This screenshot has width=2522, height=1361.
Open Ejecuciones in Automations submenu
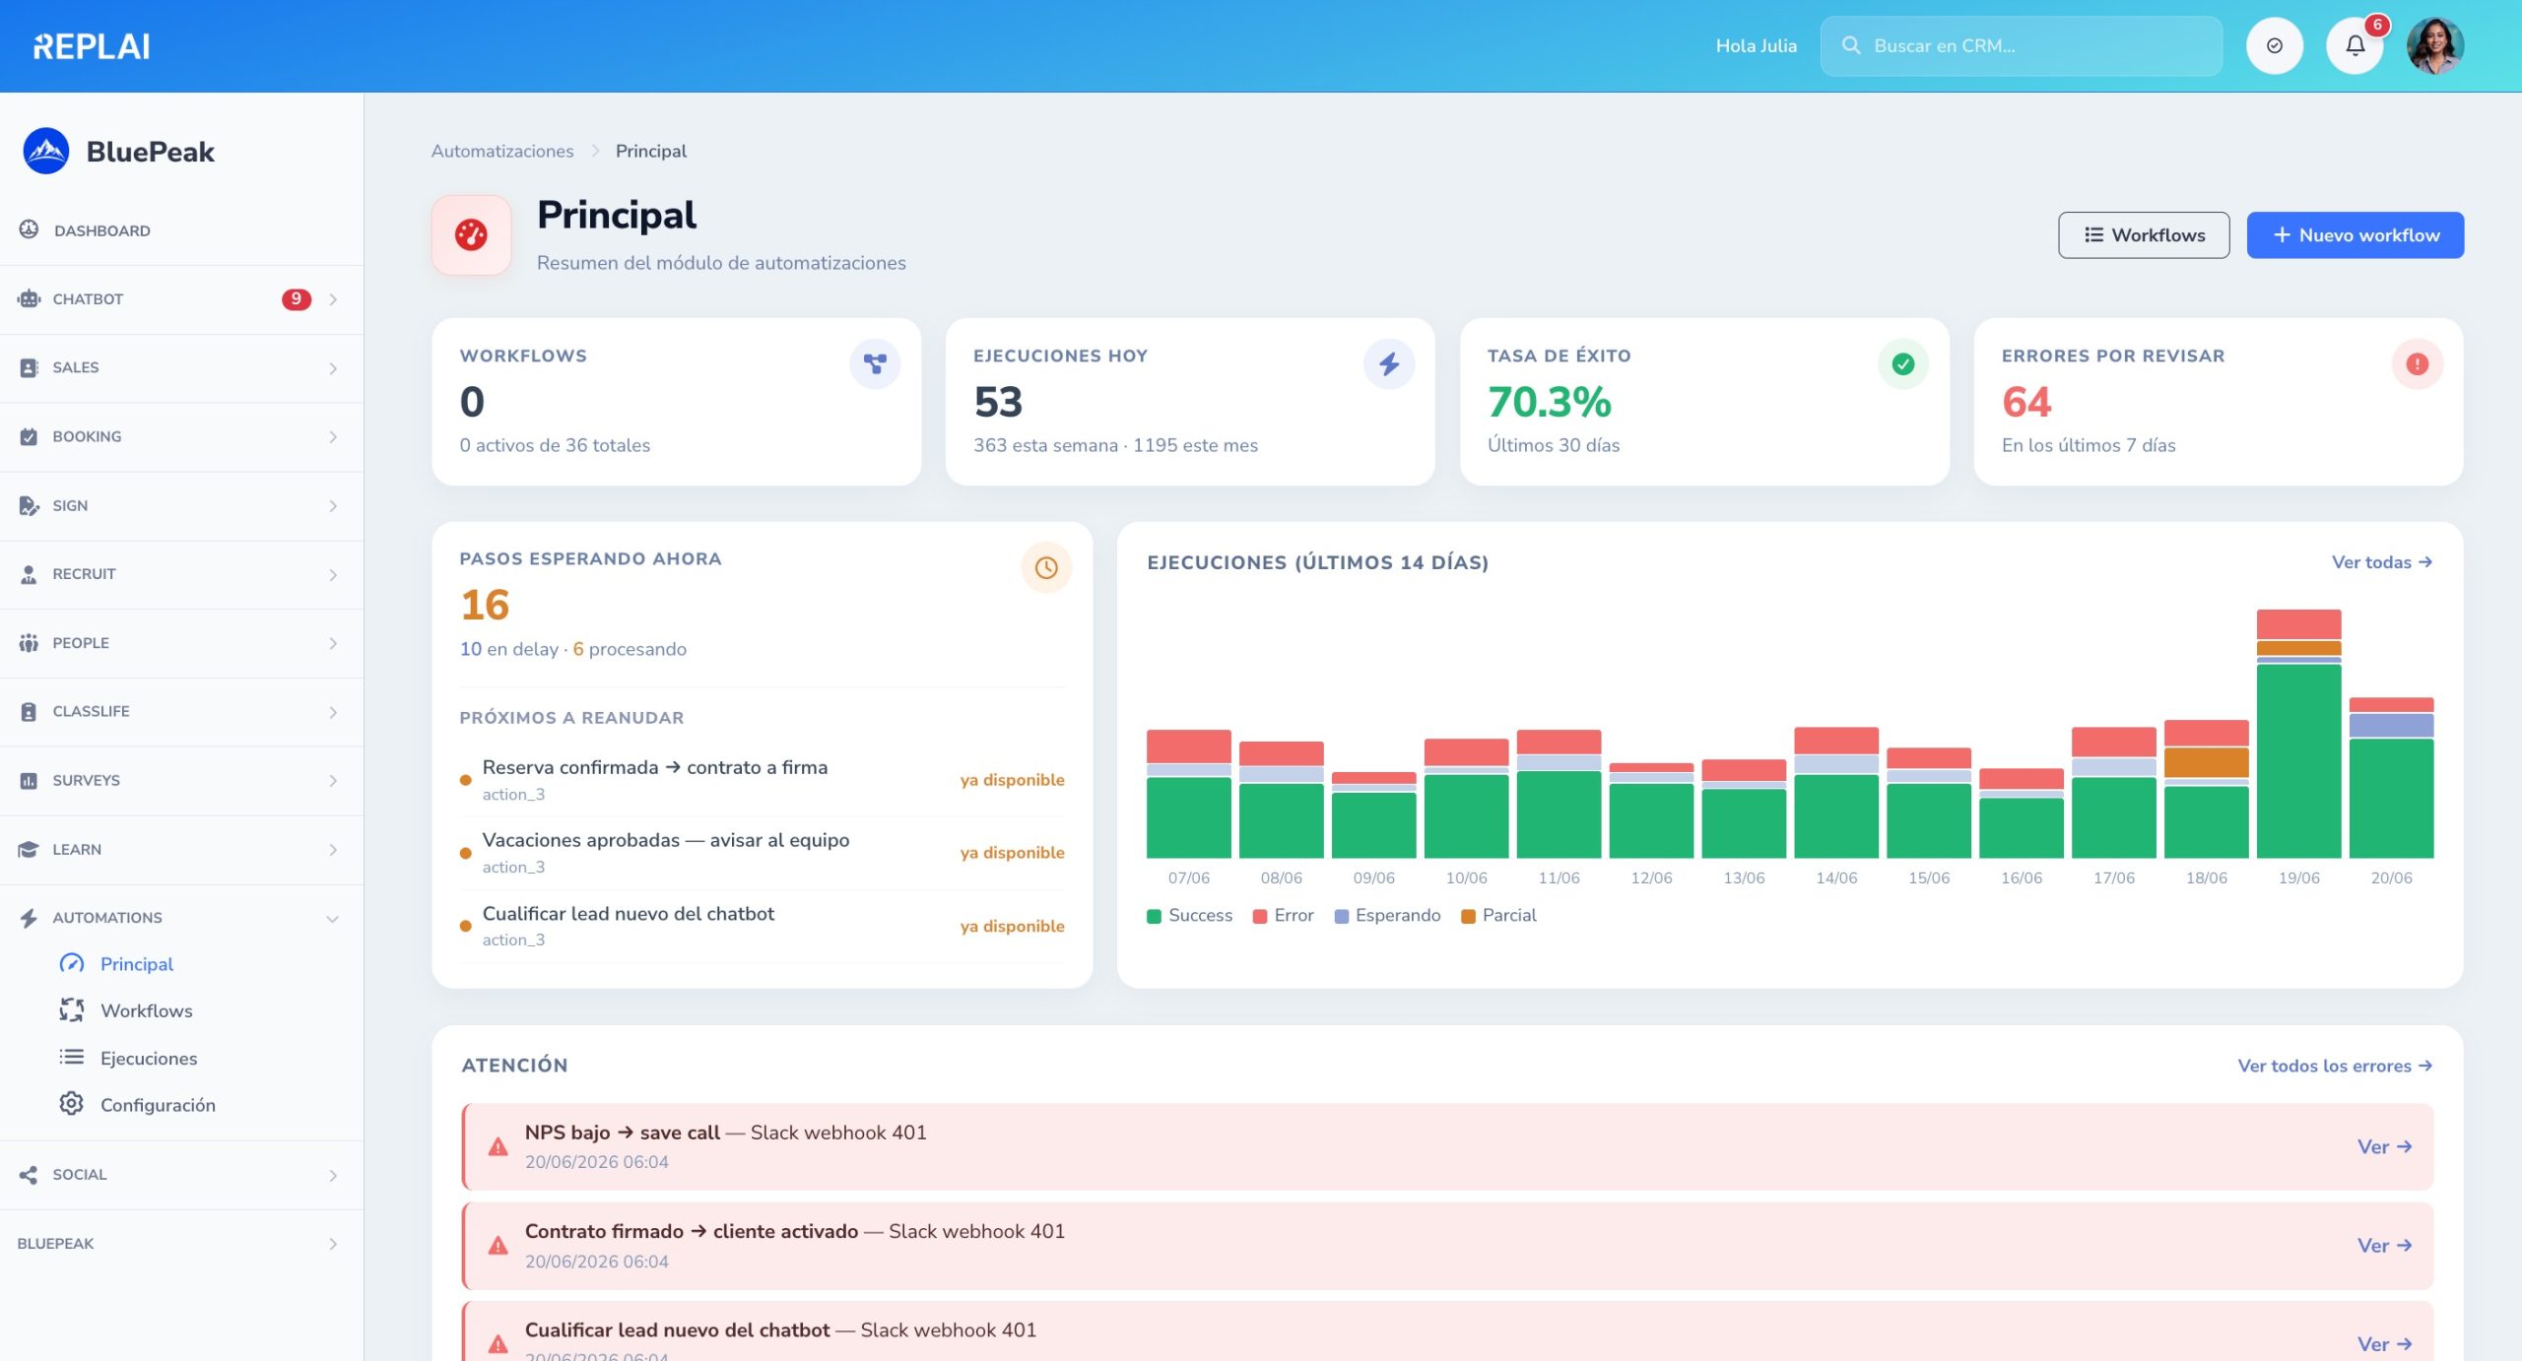(148, 1058)
